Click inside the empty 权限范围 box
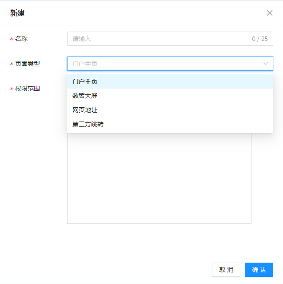This screenshot has height=284, width=283. pyautogui.click(x=159, y=178)
